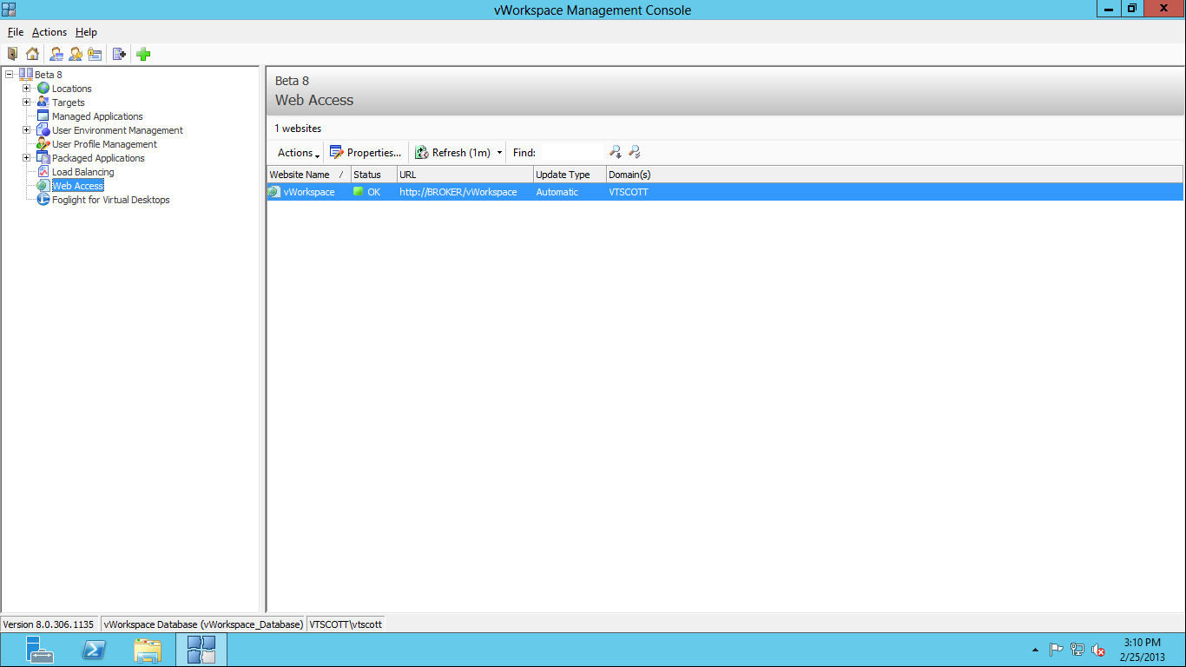
Task: Click the taskbar clock showing 3:10 PM
Action: click(1142, 650)
